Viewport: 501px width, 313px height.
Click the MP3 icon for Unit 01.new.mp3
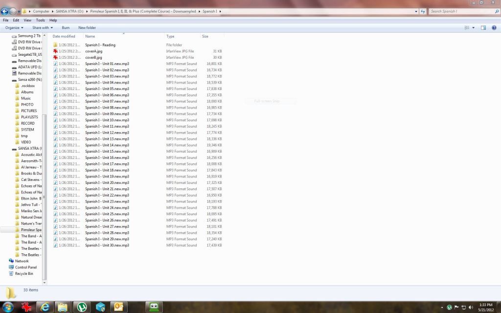pos(55,64)
